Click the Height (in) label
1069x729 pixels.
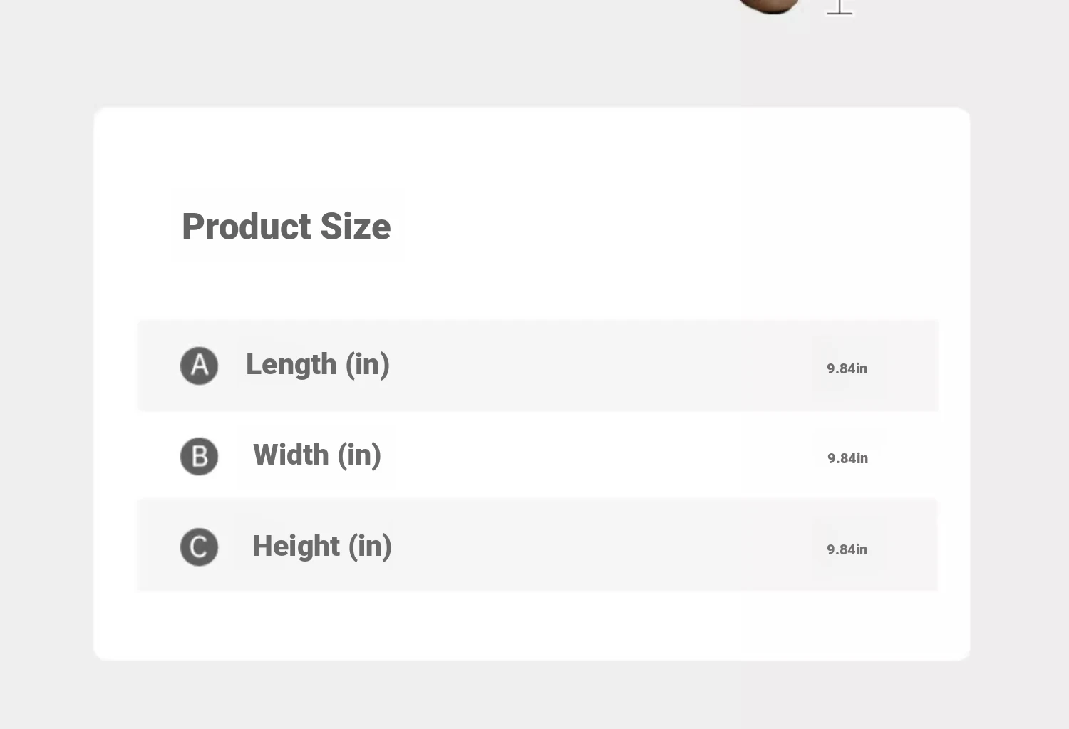322,547
